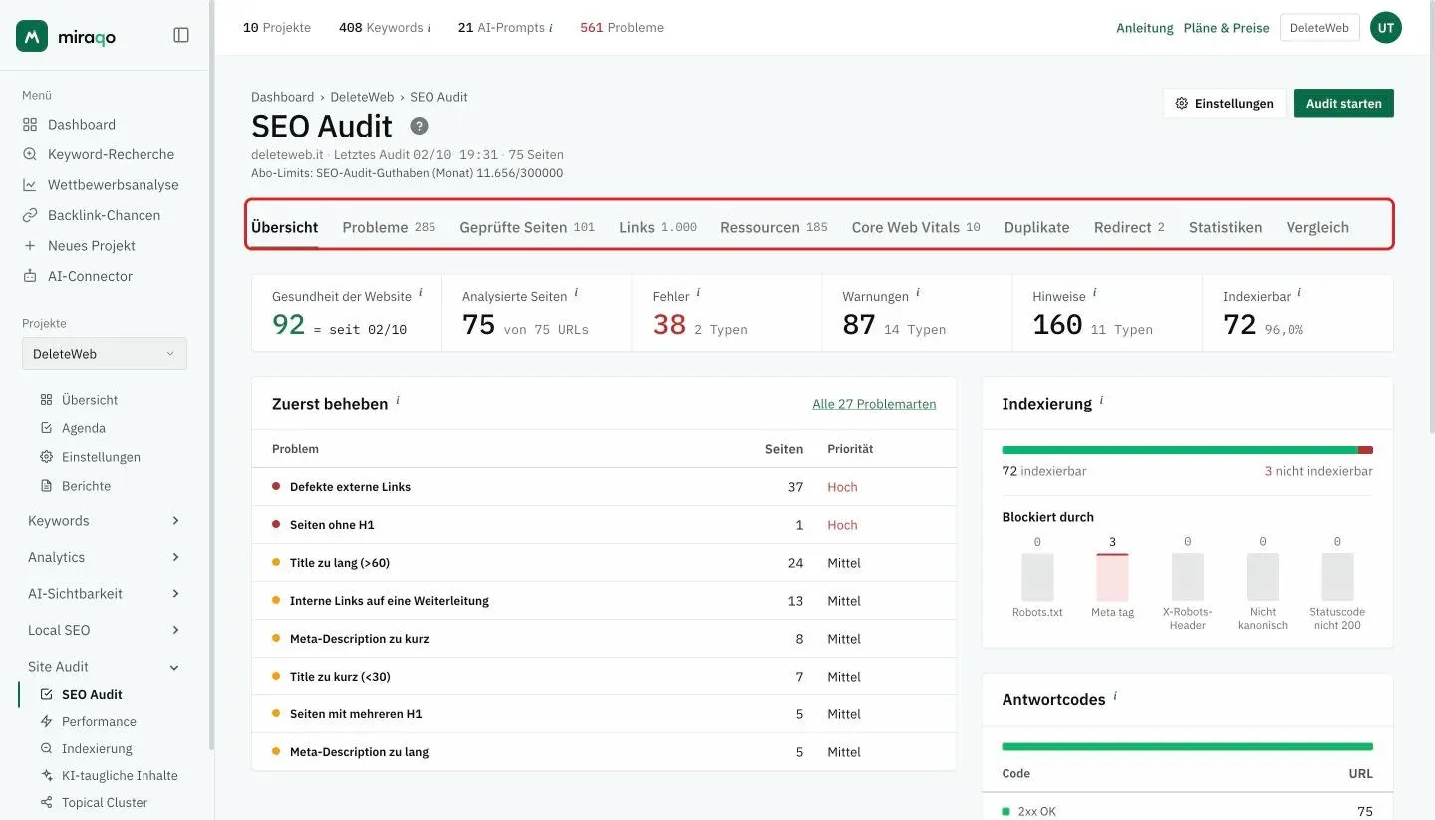This screenshot has width=1435, height=820.
Task: Click the Indexierung search icon
Action: click(x=46, y=748)
